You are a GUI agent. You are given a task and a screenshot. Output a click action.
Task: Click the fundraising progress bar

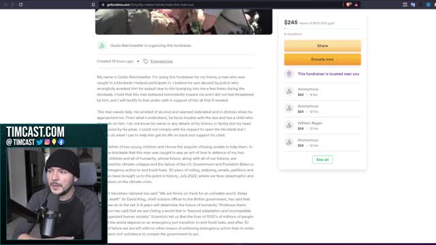(x=322, y=29)
